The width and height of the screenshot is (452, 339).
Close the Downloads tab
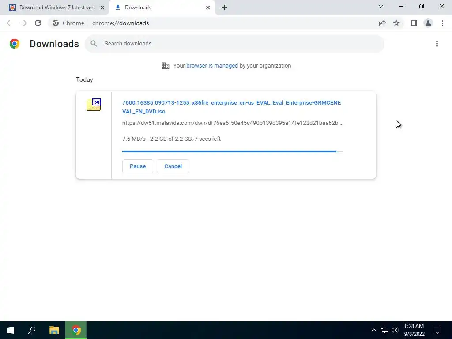(208, 8)
